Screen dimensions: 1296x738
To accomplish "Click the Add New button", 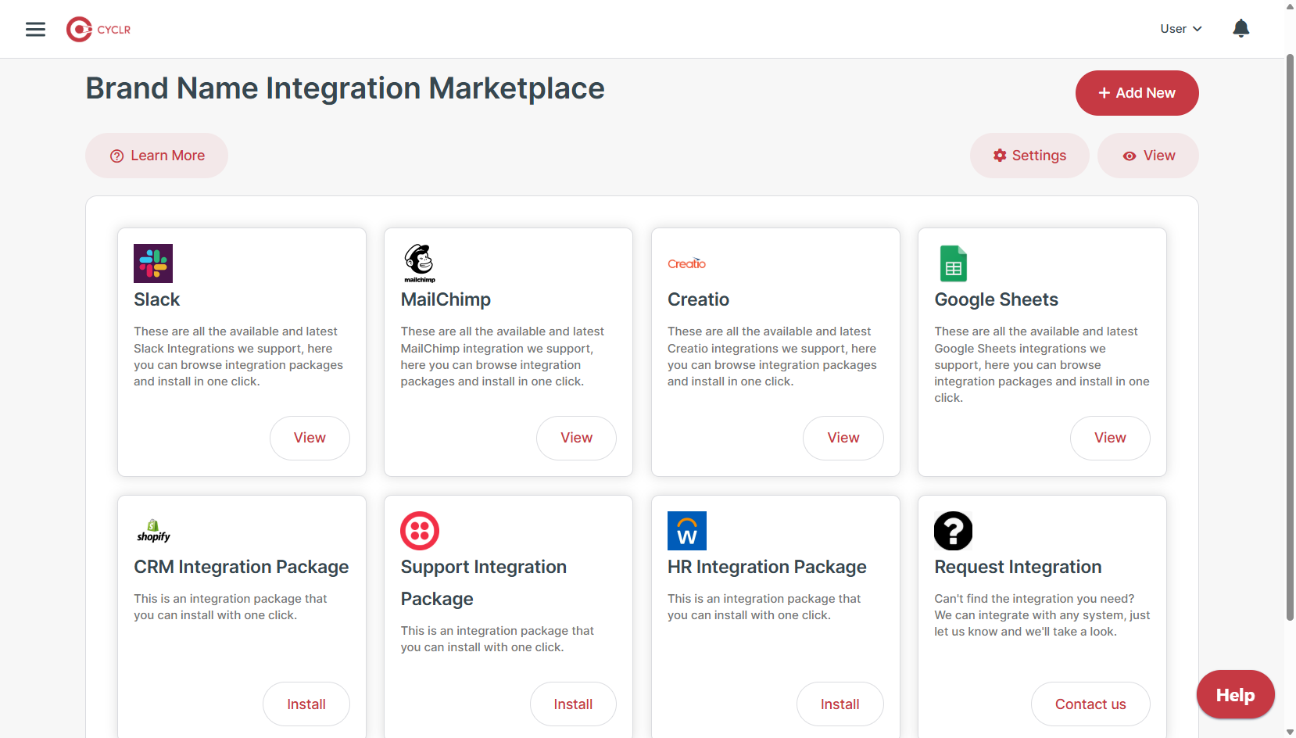I will click(1137, 93).
